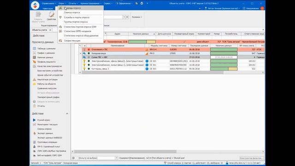Click the bulb icon of Коттеджи row
This screenshot has height=166, width=295.
[84, 69]
